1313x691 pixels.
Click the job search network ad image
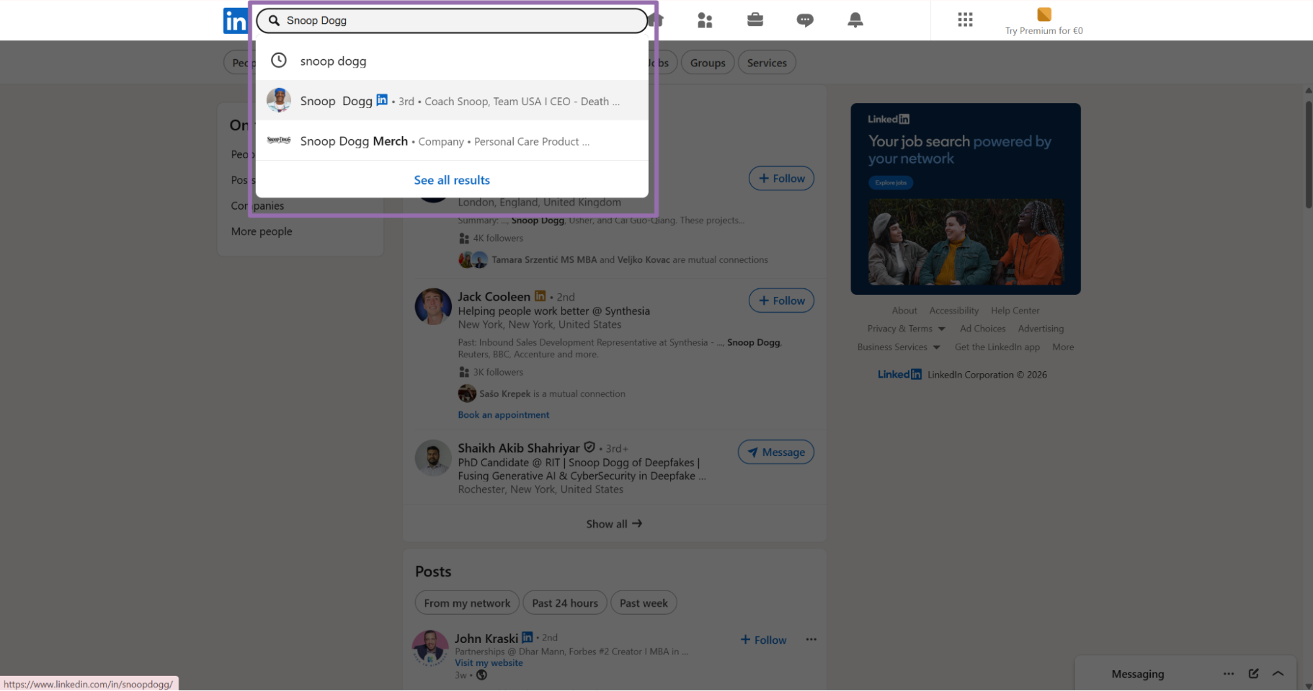tap(966, 242)
